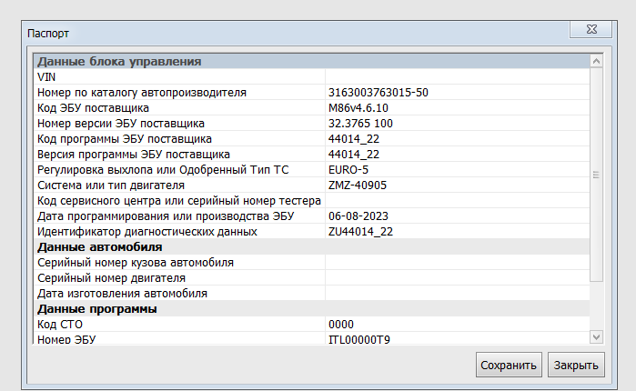
Task: Select the Код ЭБУ поставщика row
Action: 312,108
